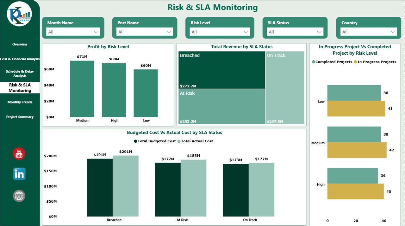Click the LinkedIn icon in sidebar
This screenshot has height=226, width=405.
click(x=19, y=174)
